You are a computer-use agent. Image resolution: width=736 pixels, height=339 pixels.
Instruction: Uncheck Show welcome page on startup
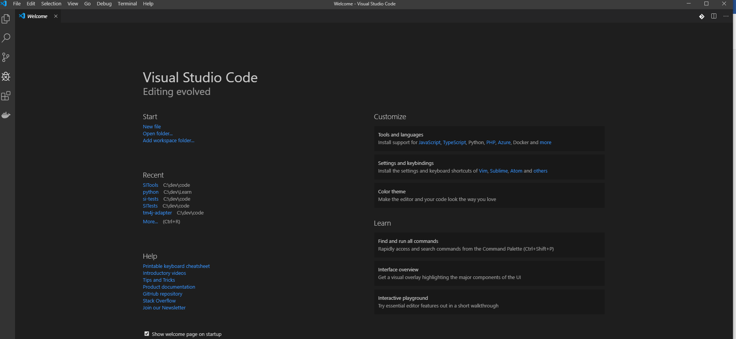point(147,334)
